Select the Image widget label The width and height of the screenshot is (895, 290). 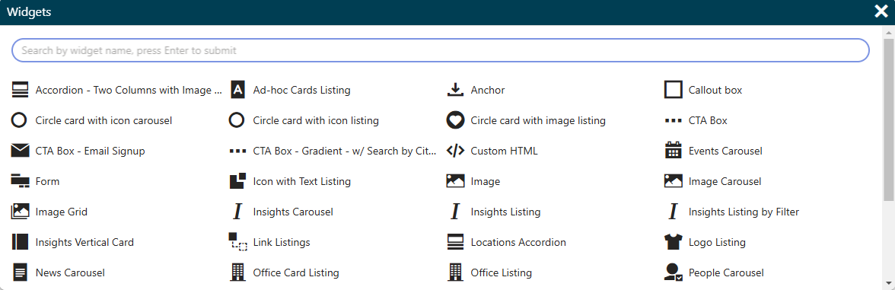pyautogui.click(x=486, y=181)
